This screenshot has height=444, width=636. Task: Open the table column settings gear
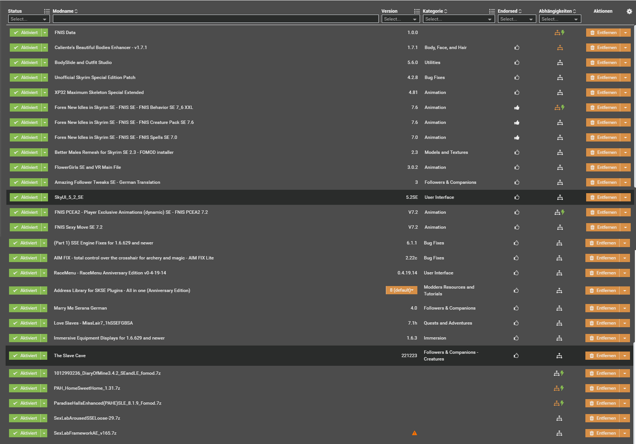[x=629, y=12]
